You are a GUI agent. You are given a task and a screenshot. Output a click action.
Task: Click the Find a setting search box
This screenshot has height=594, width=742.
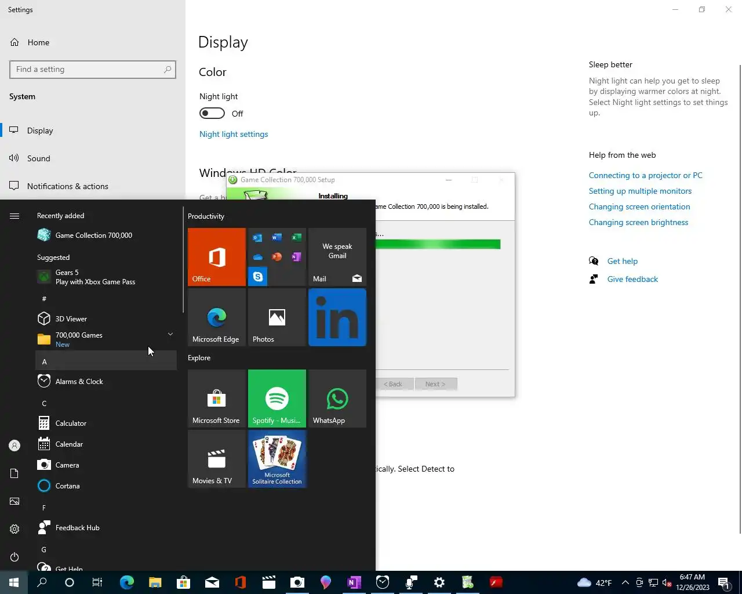pos(93,70)
